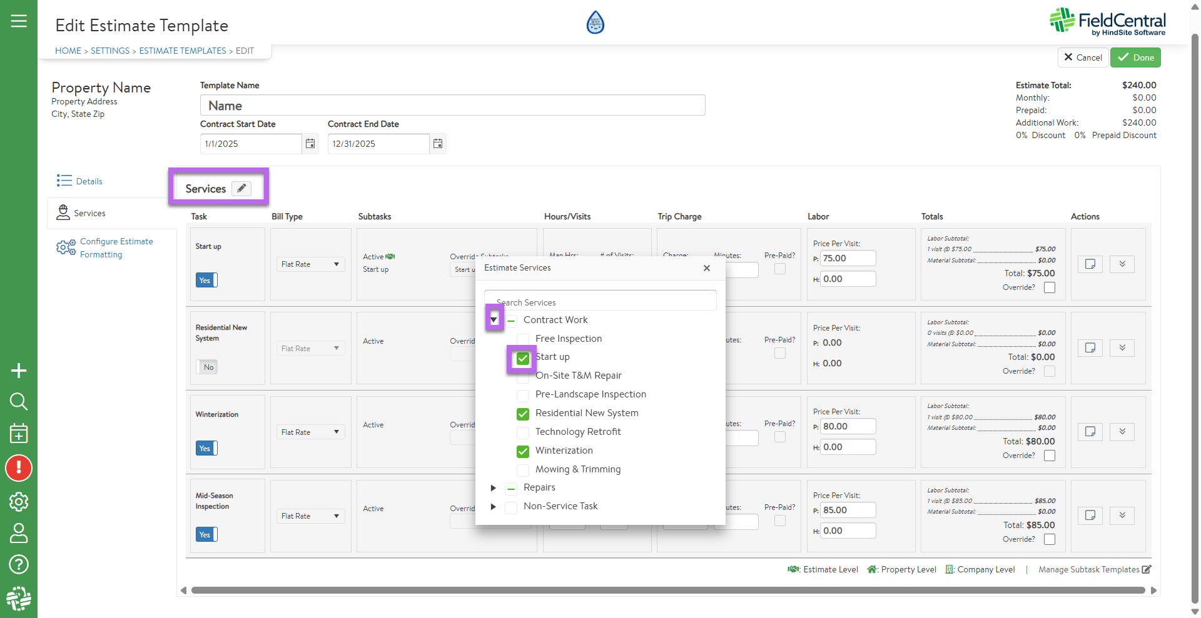The image size is (1201, 618).
Task: Toggle the Residential New System No switch
Action: [x=206, y=367]
